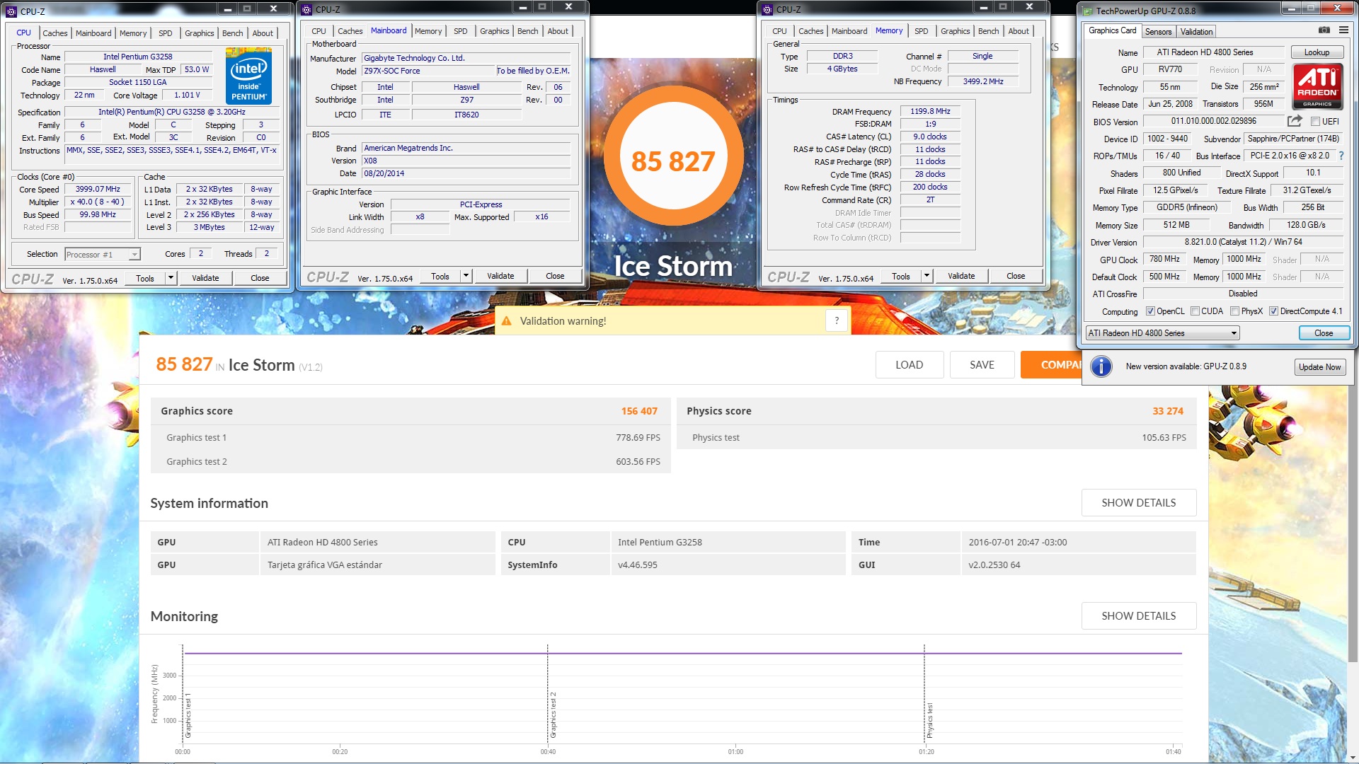Click the SAVE button in 3DMark results
The image size is (1359, 764).
coord(982,365)
